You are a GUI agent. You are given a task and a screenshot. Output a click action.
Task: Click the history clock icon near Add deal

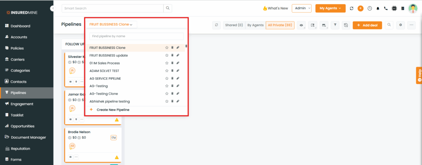tap(346, 25)
